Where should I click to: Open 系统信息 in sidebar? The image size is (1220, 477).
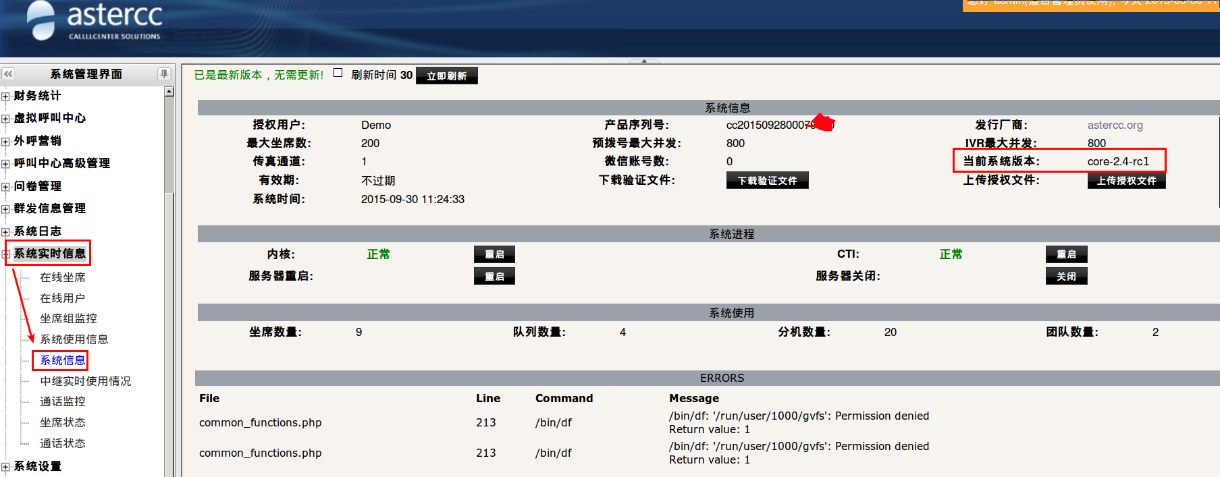click(x=62, y=360)
